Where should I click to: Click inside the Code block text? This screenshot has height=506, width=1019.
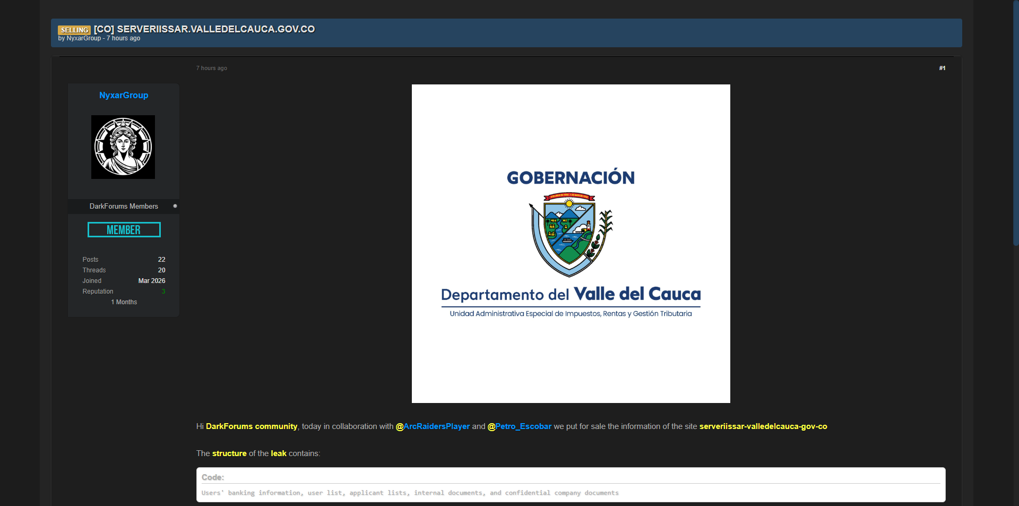[410, 493]
